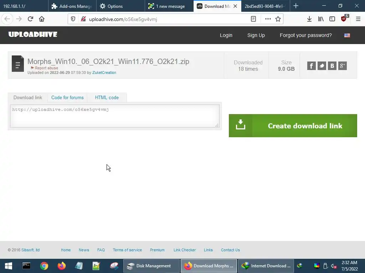Open the Windows Start menu
Image resolution: width=365 pixels, height=273 pixels.
coord(9,266)
